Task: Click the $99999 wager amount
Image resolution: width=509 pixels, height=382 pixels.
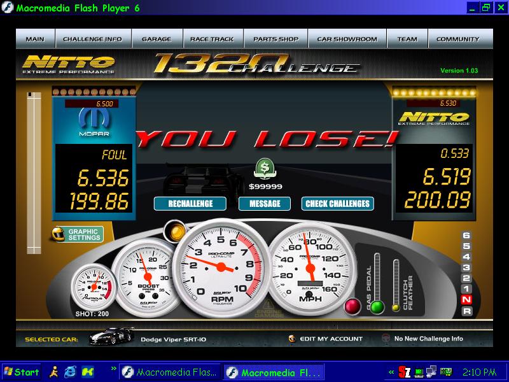Action: 265,187
